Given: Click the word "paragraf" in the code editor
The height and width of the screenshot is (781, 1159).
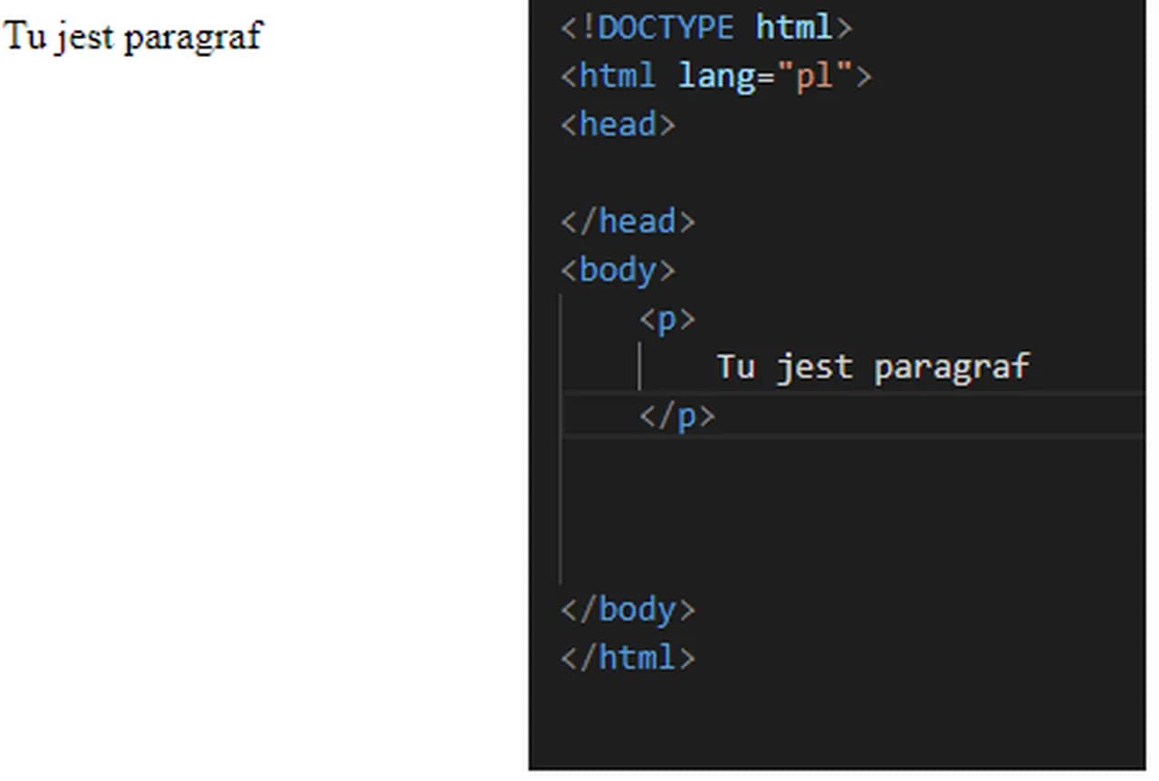Looking at the screenshot, I should (951, 367).
